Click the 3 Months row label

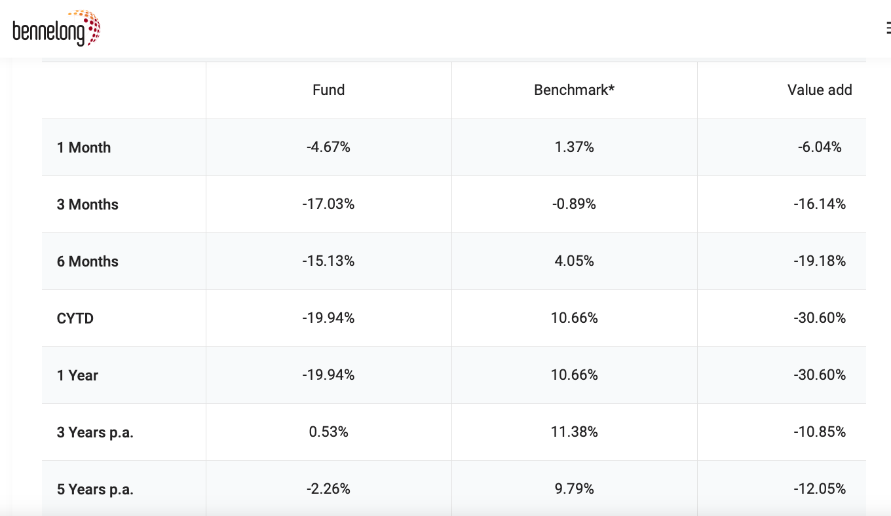coord(88,204)
